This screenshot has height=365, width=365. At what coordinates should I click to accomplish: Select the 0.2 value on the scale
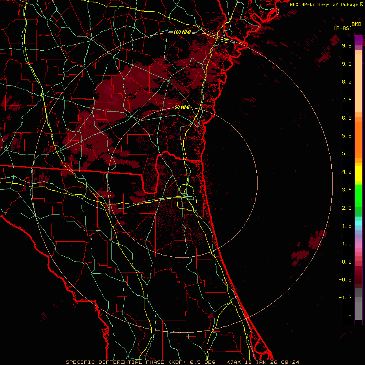[x=347, y=262]
